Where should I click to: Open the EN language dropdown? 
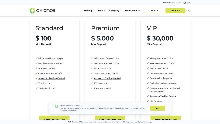coord(188,3)
